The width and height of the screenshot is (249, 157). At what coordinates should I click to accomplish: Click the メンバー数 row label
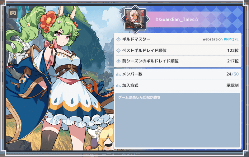132,74
